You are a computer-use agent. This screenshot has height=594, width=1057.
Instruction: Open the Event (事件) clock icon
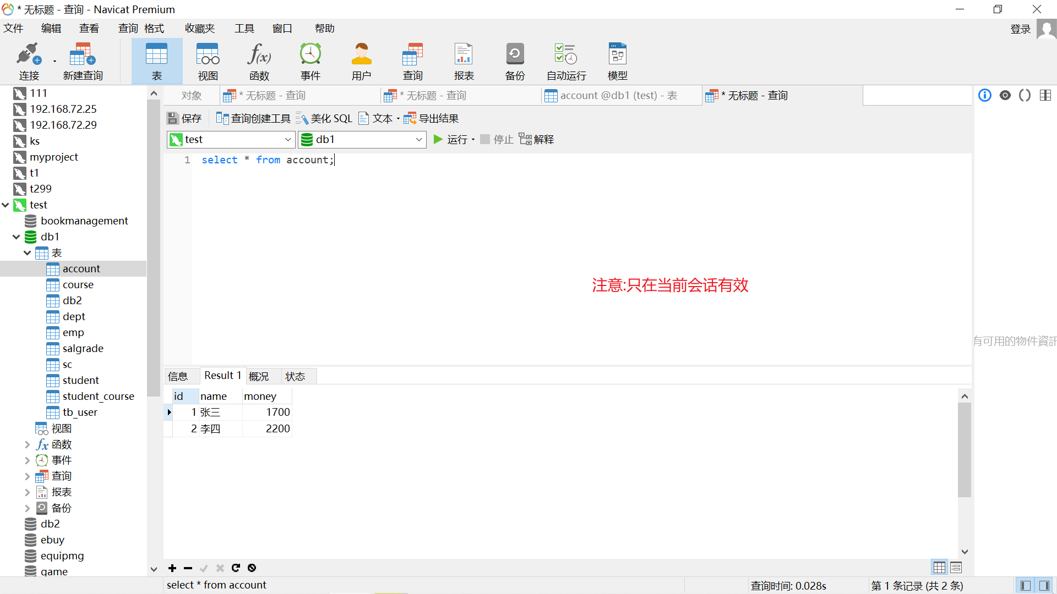[310, 61]
